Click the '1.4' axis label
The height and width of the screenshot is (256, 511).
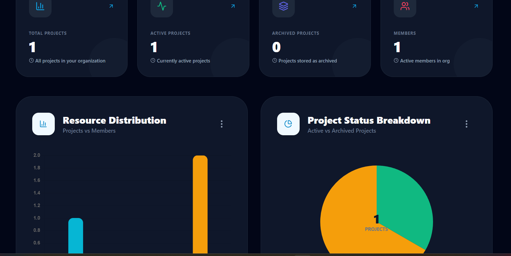coord(37,193)
